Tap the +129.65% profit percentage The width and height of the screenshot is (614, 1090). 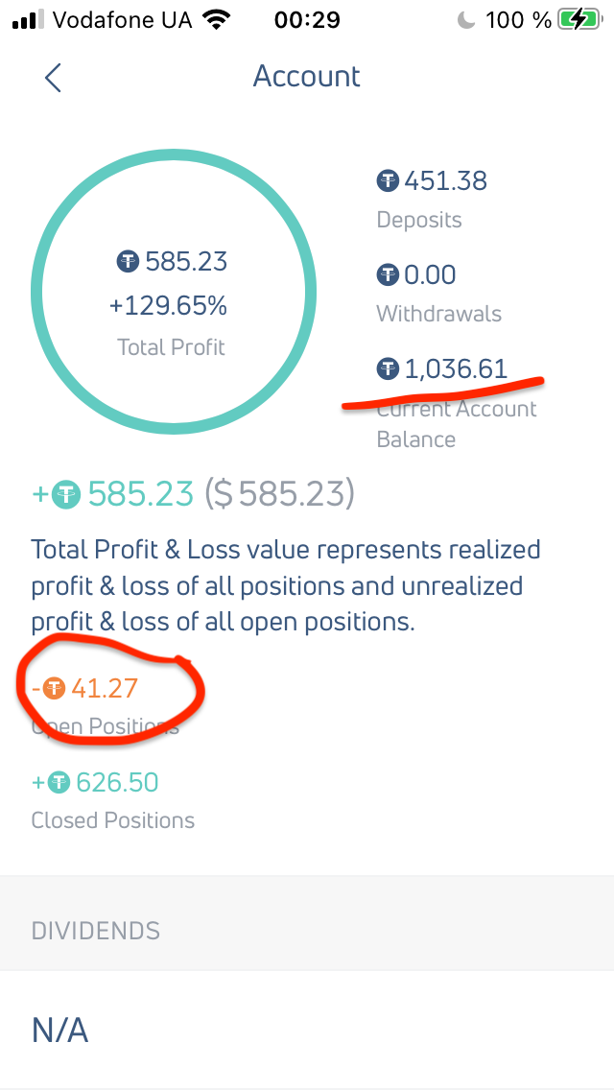pyautogui.click(x=168, y=306)
